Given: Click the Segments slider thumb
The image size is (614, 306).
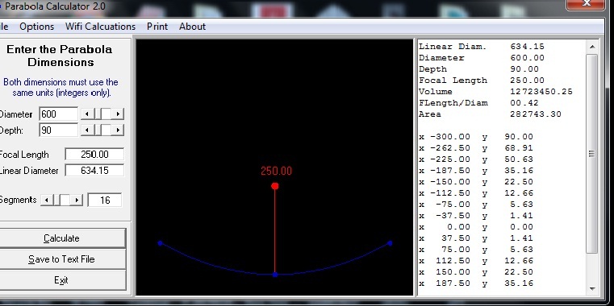Looking at the screenshot, I should click(x=65, y=200).
